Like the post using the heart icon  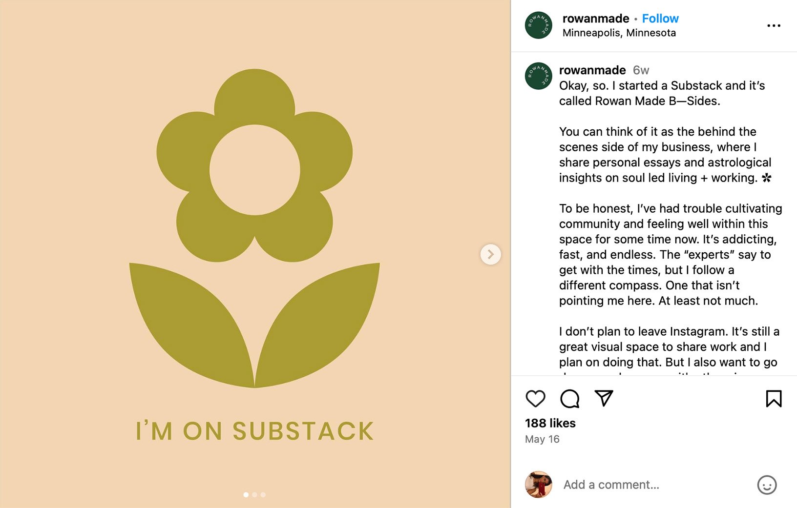pyautogui.click(x=535, y=399)
